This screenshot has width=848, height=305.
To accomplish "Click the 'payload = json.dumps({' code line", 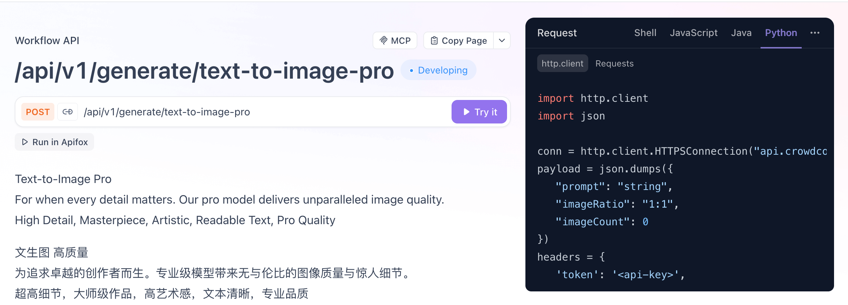I will click(x=605, y=169).
